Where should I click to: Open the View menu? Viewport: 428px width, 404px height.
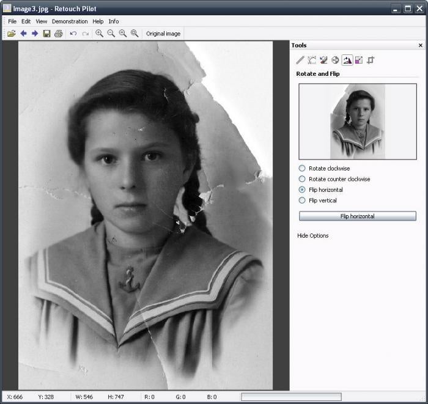point(41,21)
